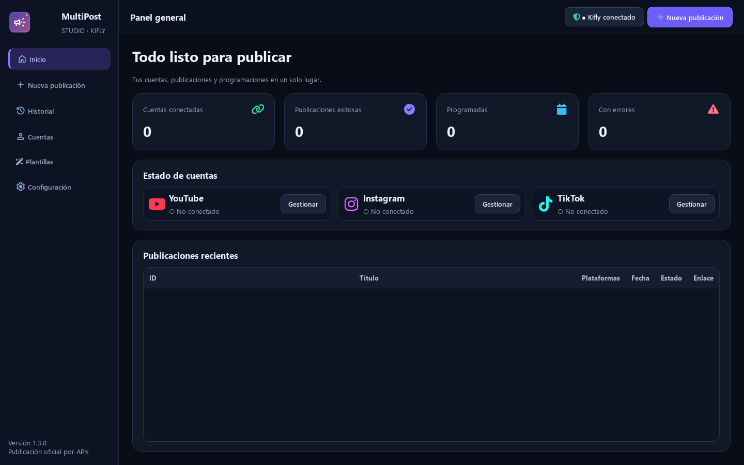The width and height of the screenshot is (744, 465).
Task: Click the gear icon beside Configuración
Action: (21, 187)
